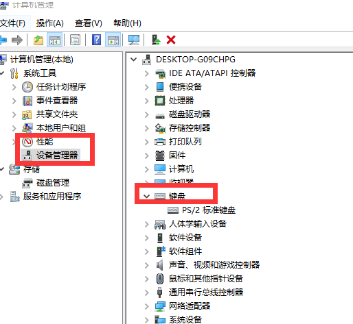Toggle the show/hide action pane icon
This screenshot has height=324, width=353.
113,40
